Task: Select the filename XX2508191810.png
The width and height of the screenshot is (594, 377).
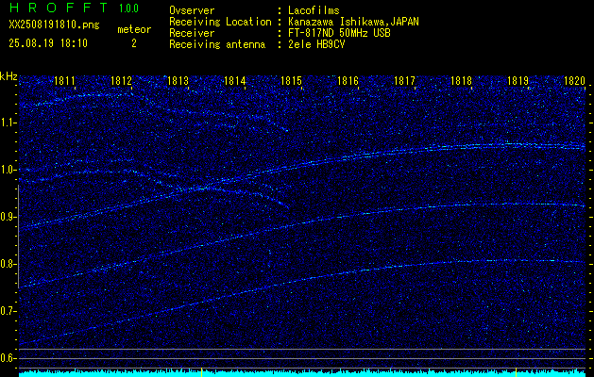Action: point(54,25)
